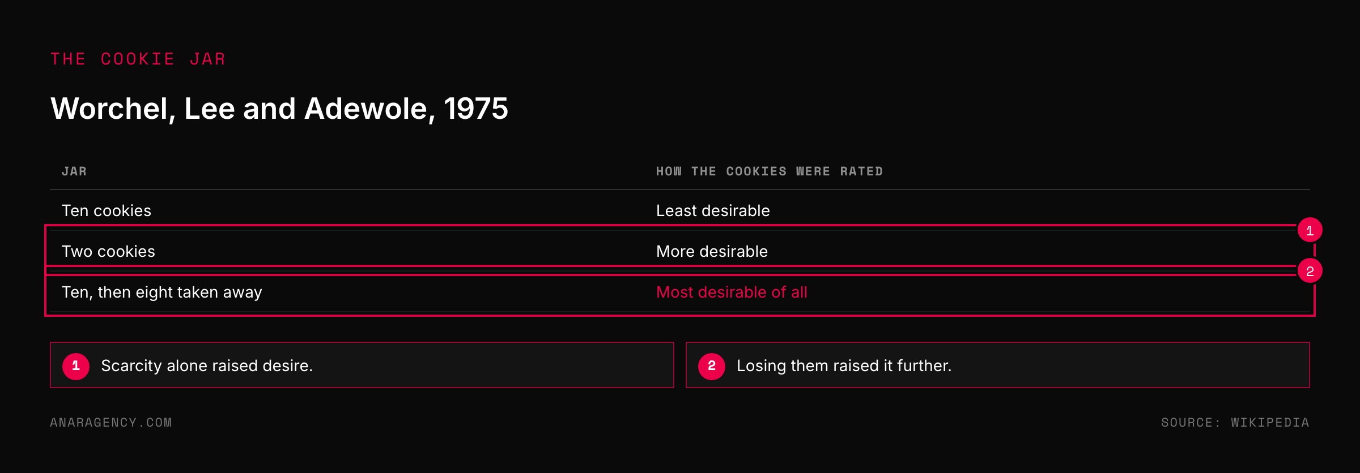Click the number 2 badge in the legend

(712, 366)
